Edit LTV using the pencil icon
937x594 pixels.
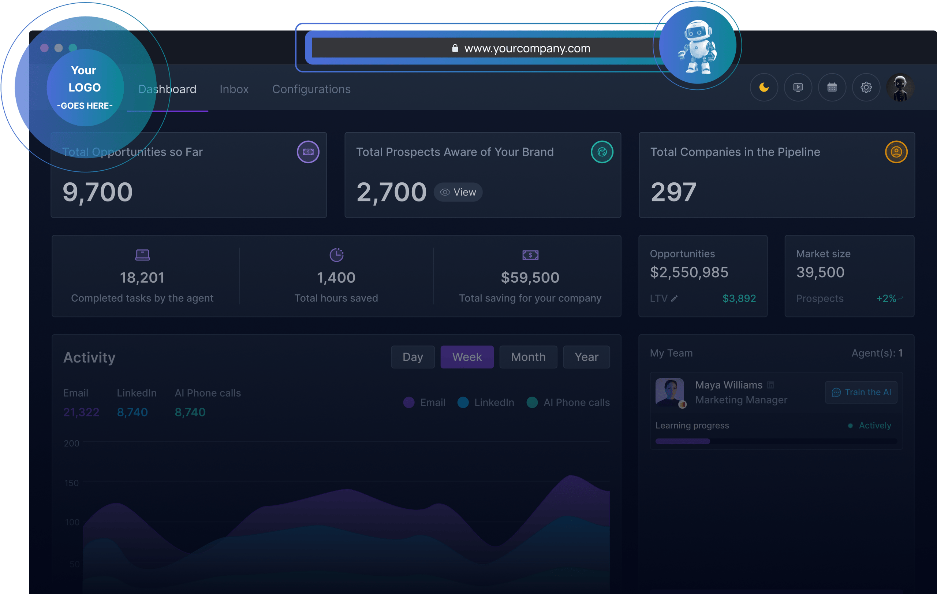point(674,298)
